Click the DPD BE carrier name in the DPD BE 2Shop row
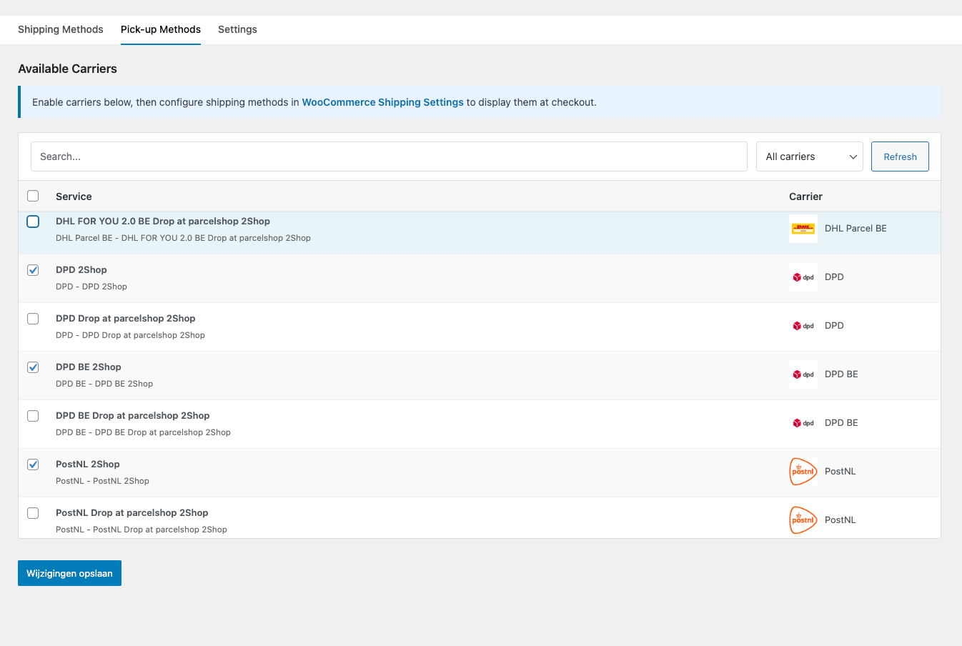Viewport: 962px width, 646px height. tap(841, 374)
